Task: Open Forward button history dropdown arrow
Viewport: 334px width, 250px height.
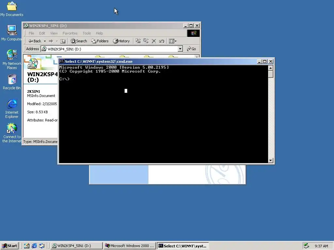Action: point(57,41)
